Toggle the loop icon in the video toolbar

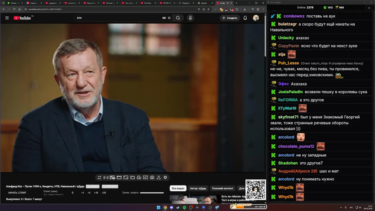point(99,178)
